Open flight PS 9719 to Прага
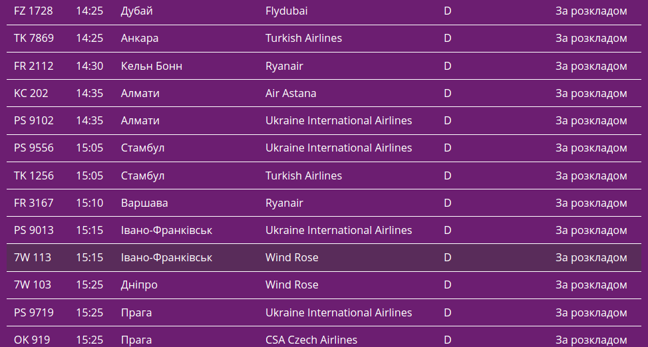The height and width of the screenshot is (347, 648). tap(34, 312)
